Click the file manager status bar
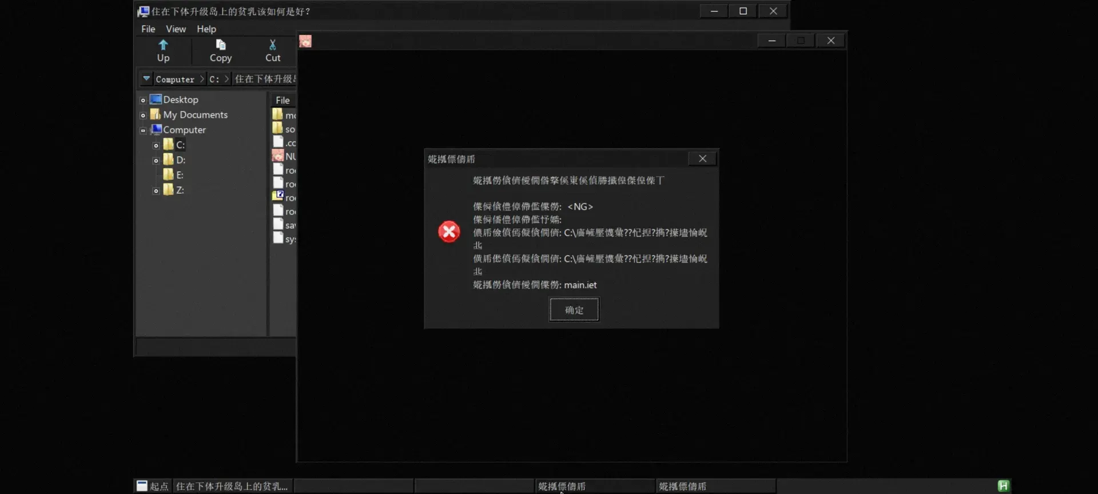The image size is (1098, 494). coord(216,346)
